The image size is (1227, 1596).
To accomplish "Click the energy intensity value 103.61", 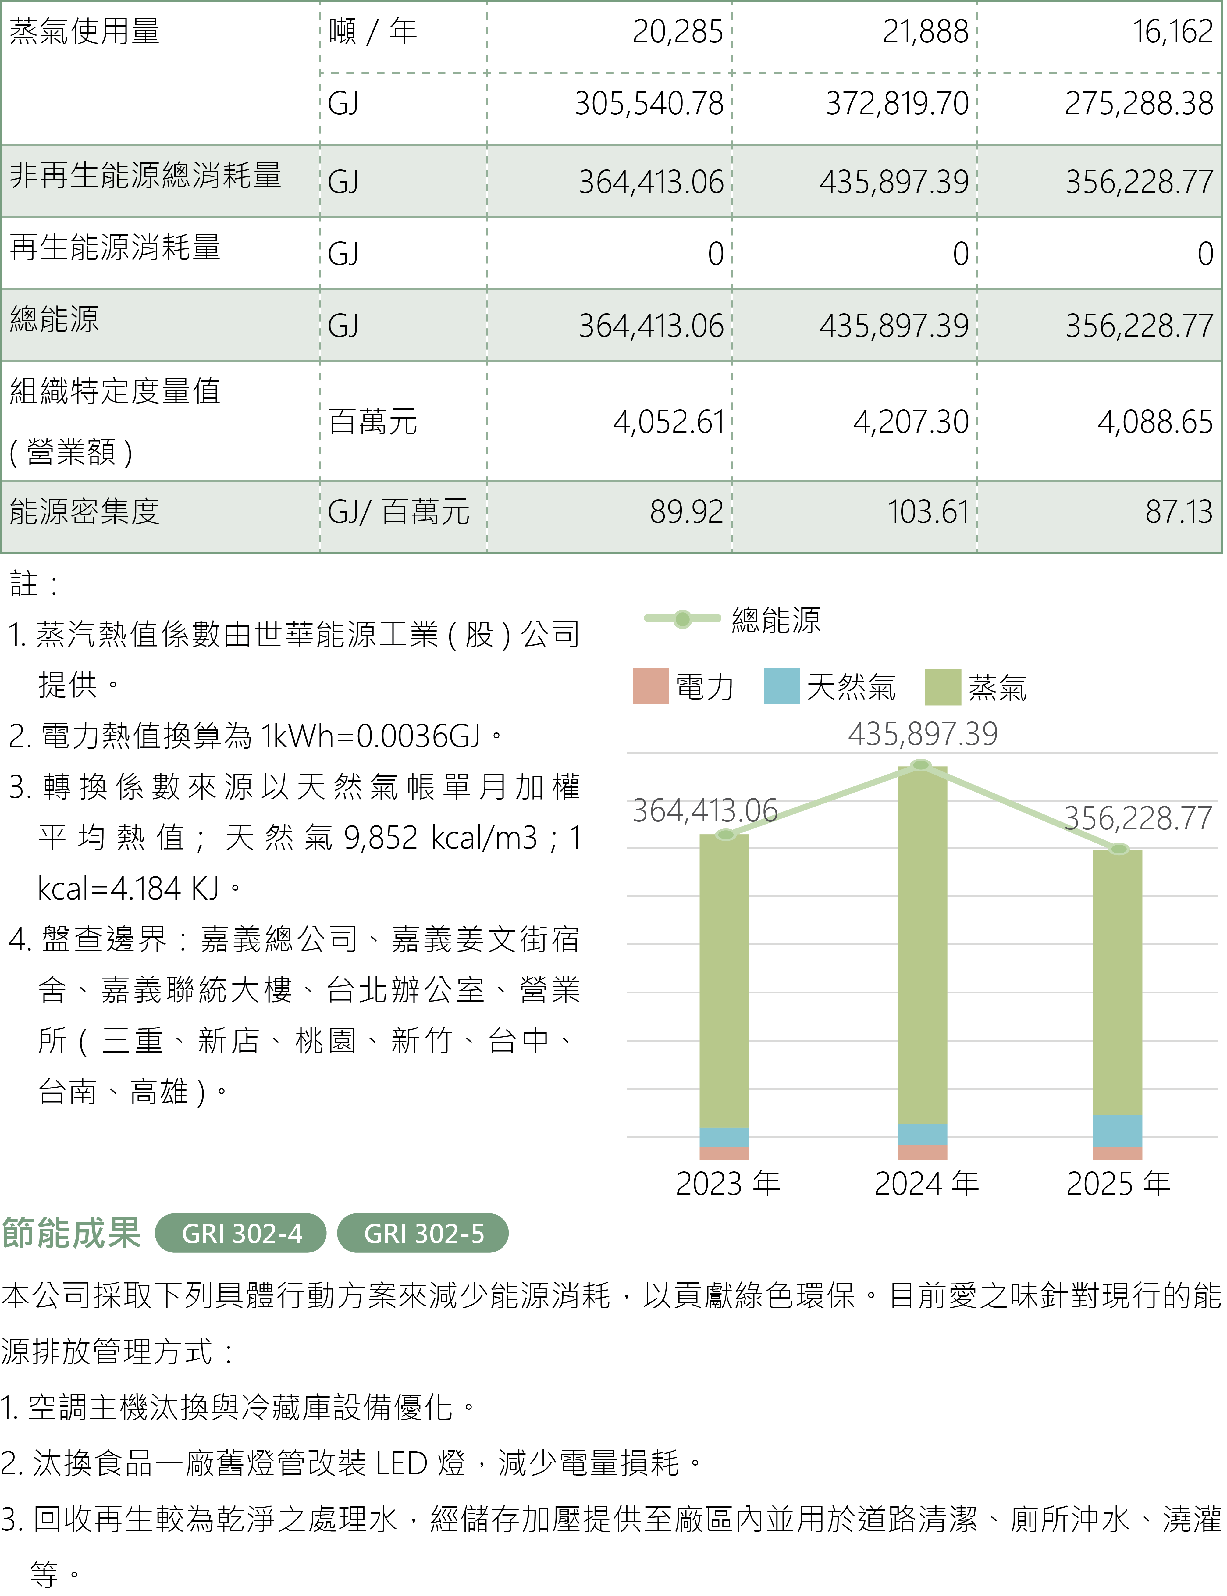I will click(929, 512).
